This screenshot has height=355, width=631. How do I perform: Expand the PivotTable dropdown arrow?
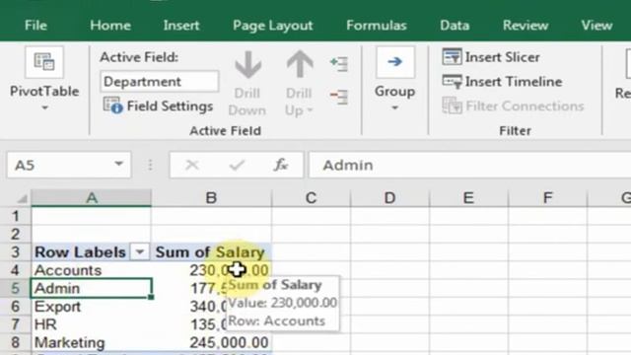(44, 107)
